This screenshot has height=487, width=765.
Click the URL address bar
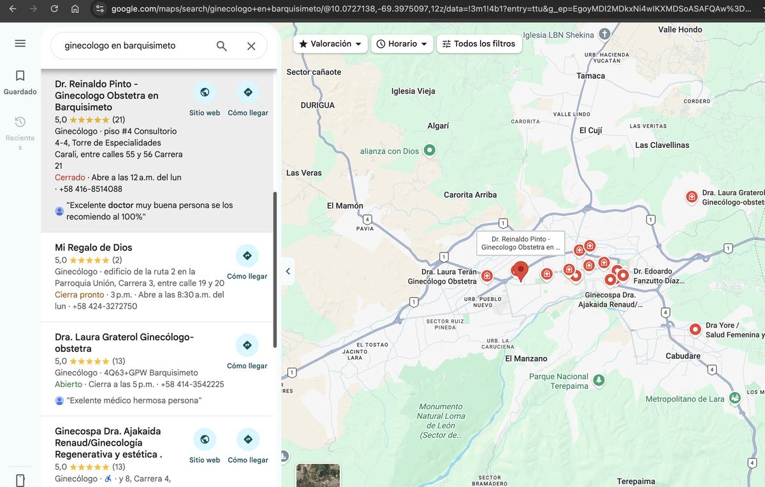(x=431, y=9)
